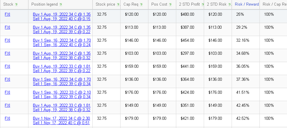The width and height of the screenshot is (287, 128).
Task: Click FXI link in the last row
Action: click(7, 118)
